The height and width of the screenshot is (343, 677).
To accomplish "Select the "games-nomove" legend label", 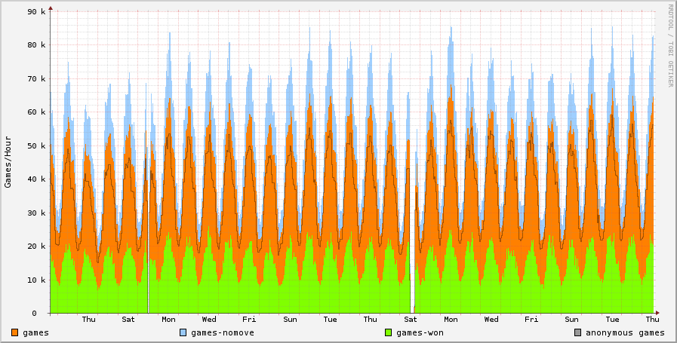I will coord(222,332).
